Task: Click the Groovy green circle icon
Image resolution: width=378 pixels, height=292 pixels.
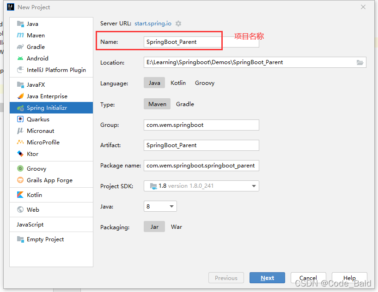Action: pos(20,168)
